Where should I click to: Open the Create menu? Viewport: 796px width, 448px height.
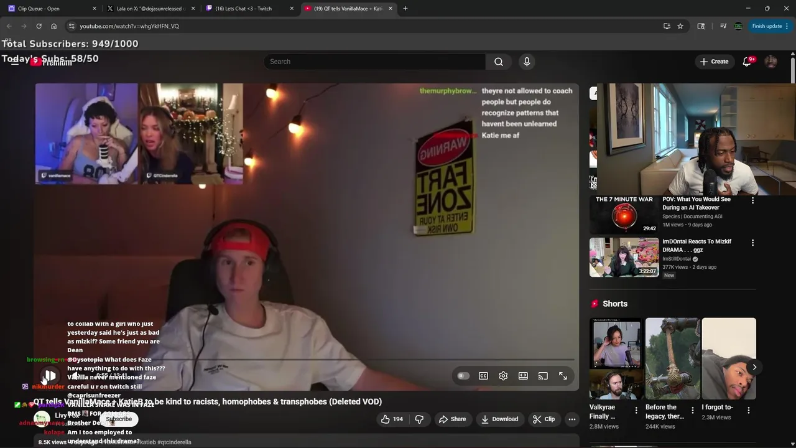[714, 62]
